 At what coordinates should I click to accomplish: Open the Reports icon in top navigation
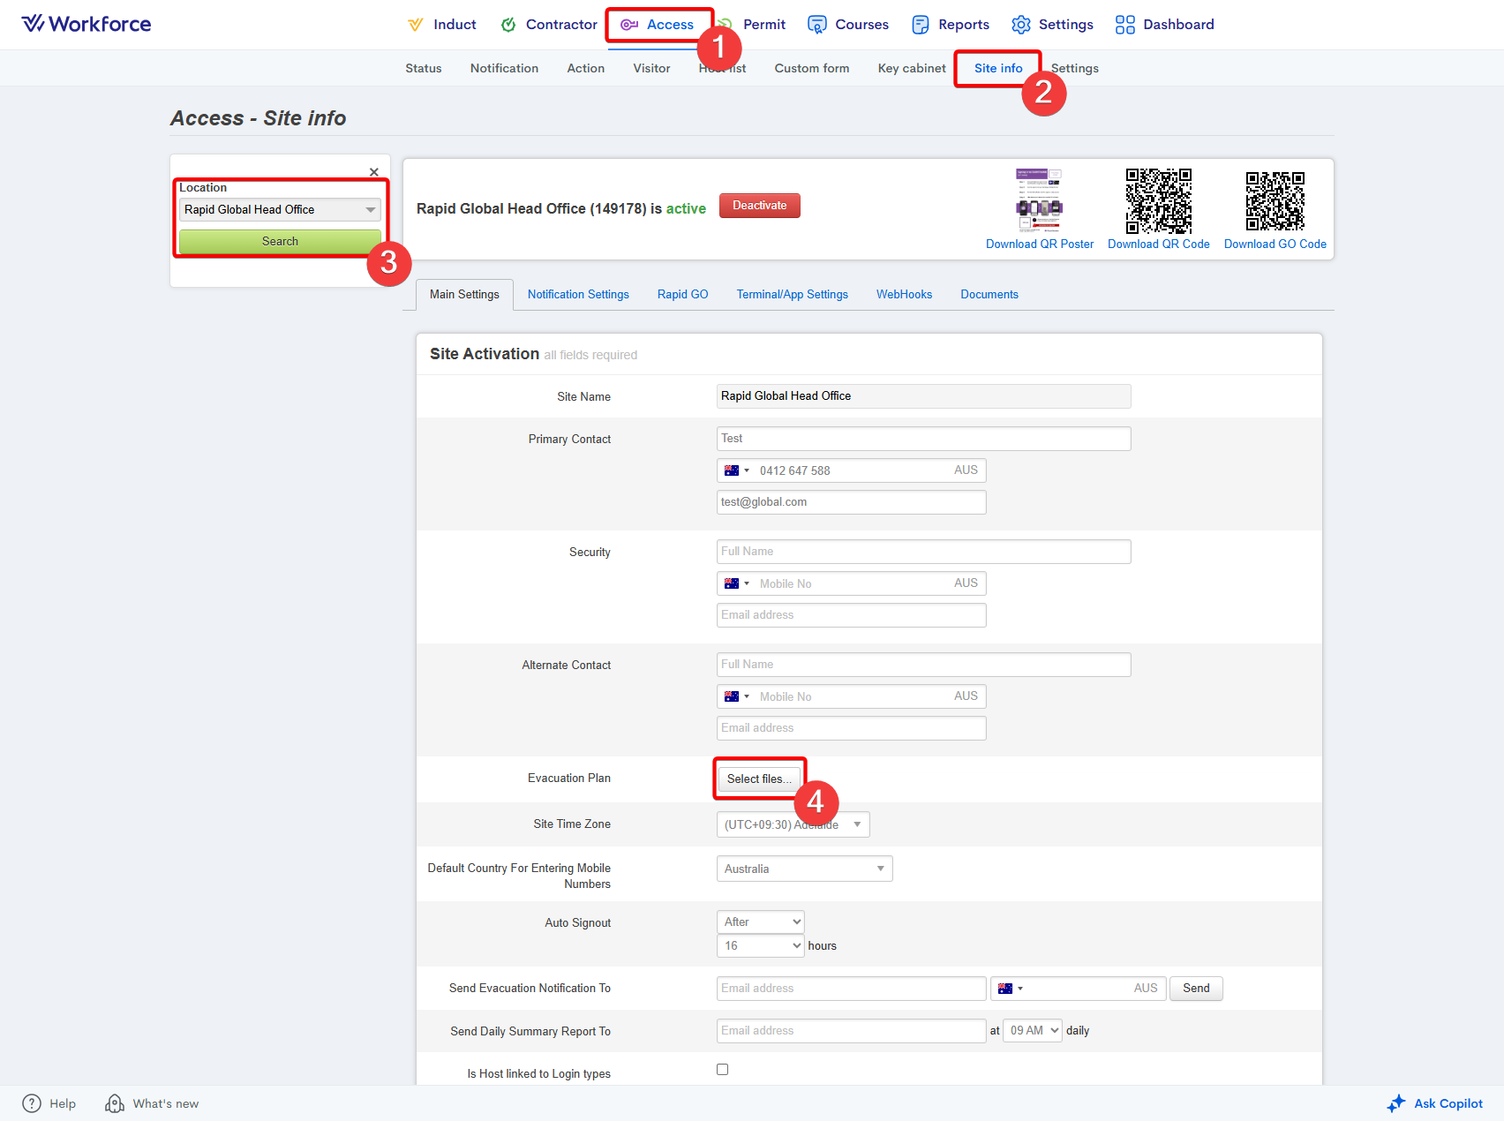[921, 25]
